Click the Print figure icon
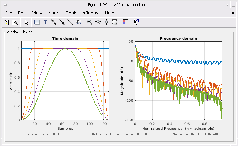Screen dimensions: 238x146 point(7,22)
